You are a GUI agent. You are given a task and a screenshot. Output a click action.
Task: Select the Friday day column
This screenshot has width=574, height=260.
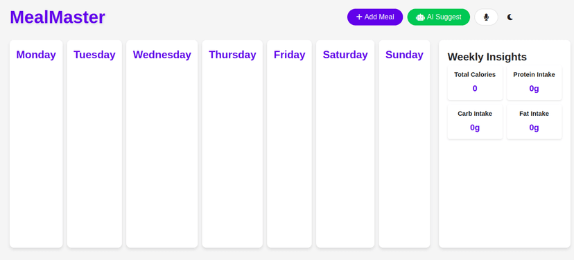click(x=289, y=144)
